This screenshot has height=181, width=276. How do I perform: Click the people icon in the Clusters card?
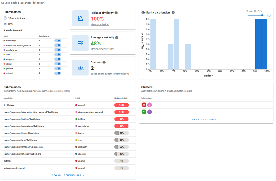tap(80, 68)
